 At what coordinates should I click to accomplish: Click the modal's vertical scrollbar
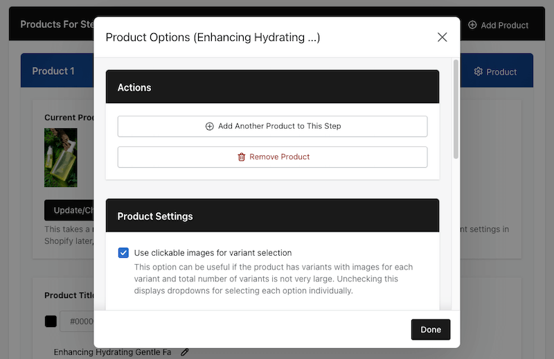pos(456,110)
